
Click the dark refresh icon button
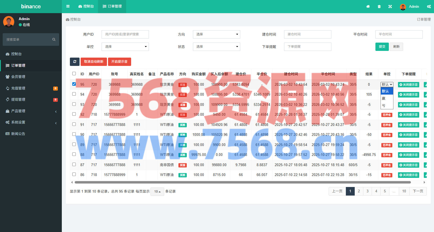[75, 62]
